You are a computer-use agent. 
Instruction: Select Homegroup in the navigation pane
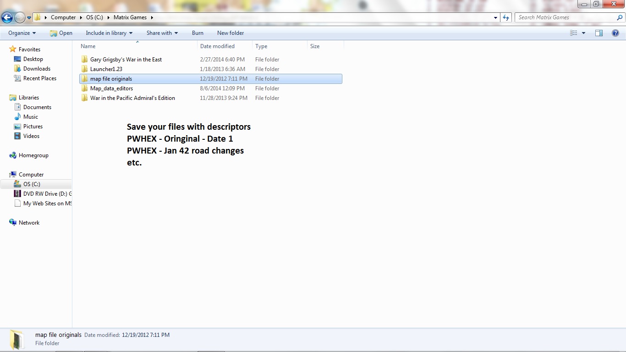pyautogui.click(x=33, y=155)
